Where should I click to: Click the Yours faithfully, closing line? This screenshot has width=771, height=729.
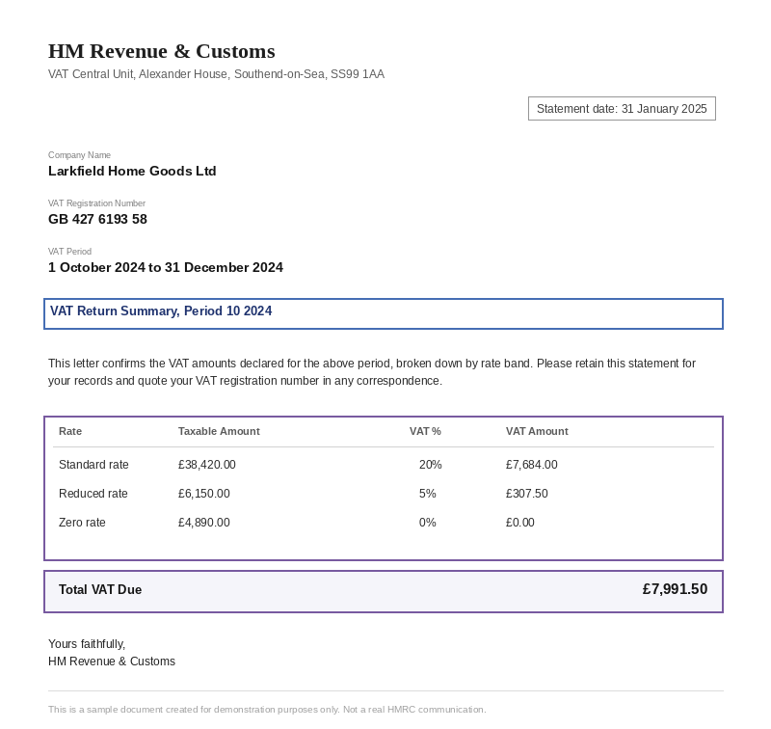click(87, 644)
